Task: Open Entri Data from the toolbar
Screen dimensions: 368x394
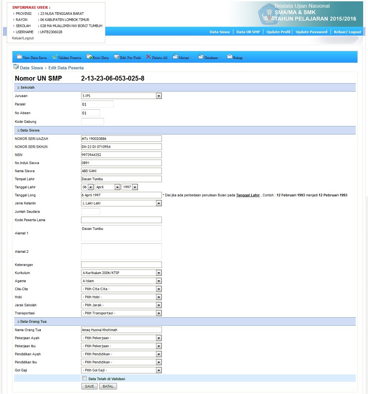Action: click(98, 57)
